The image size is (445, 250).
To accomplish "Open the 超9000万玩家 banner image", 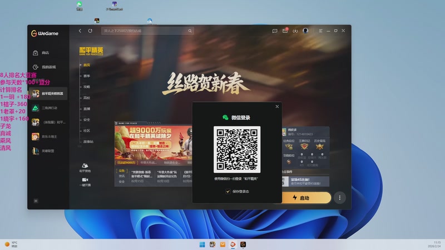I will tap(154, 143).
